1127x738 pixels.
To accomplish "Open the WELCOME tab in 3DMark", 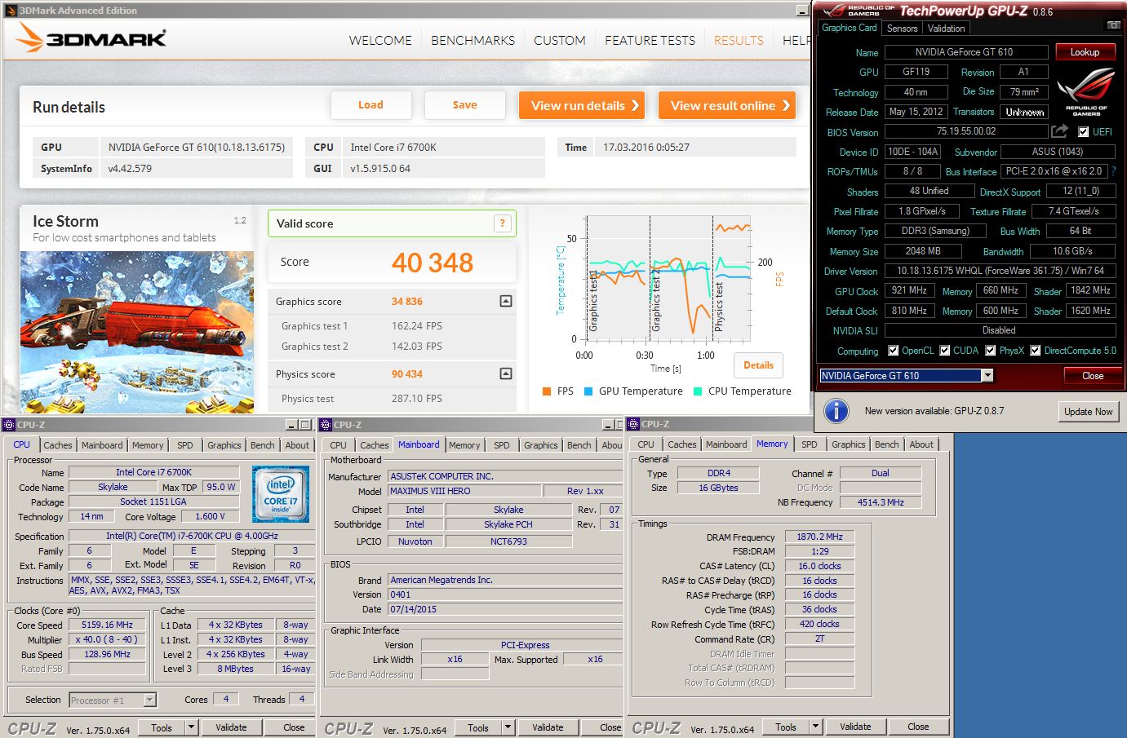I will click(380, 40).
